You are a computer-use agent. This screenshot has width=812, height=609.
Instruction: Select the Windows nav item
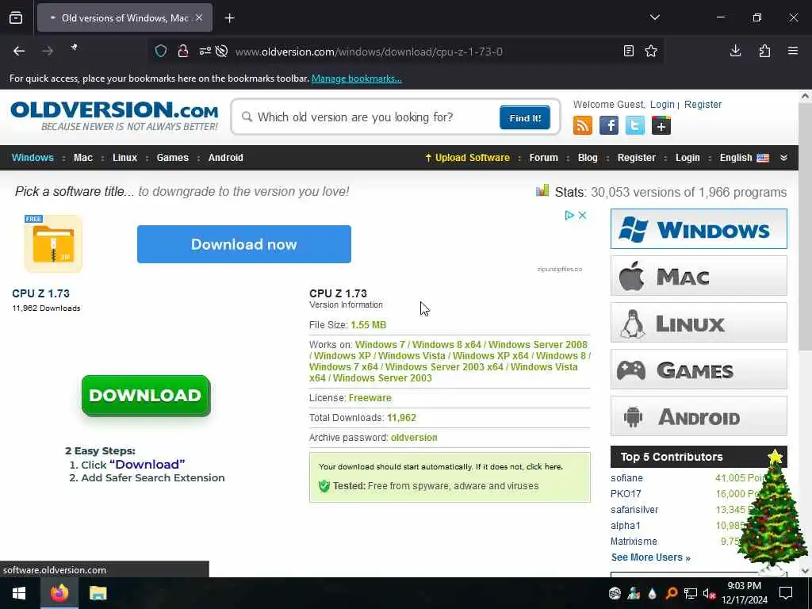click(33, 158)
